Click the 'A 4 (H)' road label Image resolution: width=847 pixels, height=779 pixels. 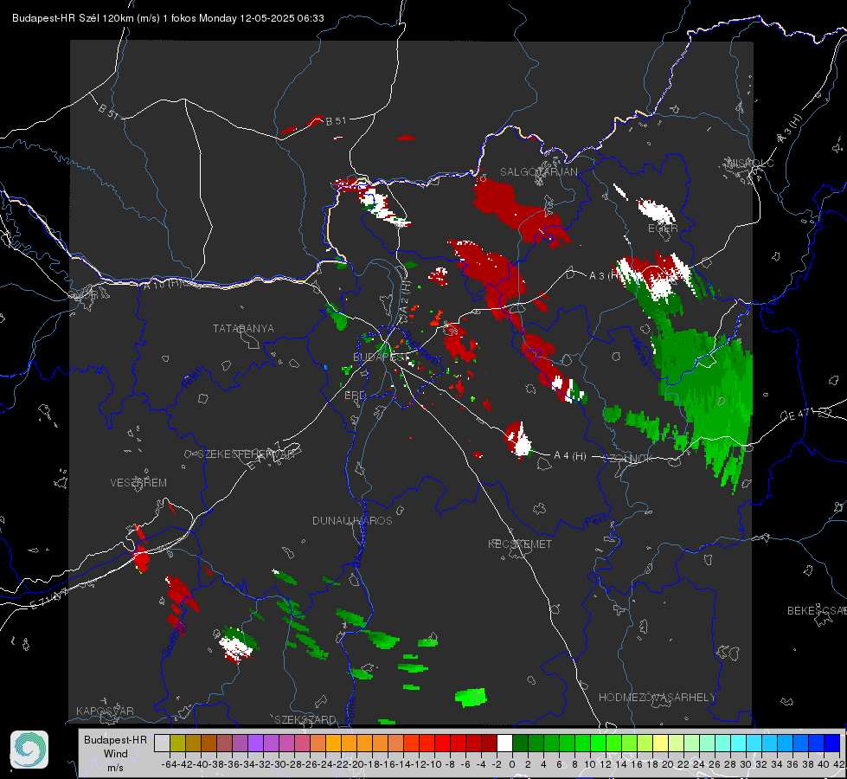[570, 456]
